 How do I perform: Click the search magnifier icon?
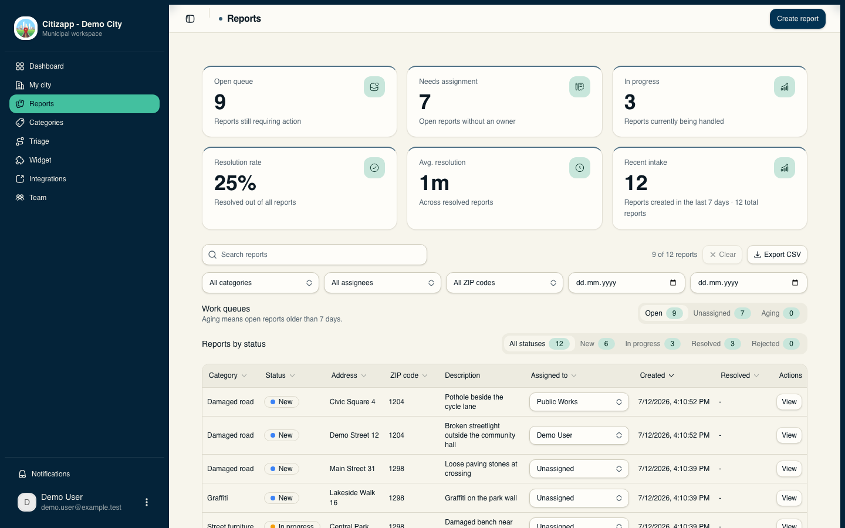[212, 255]
